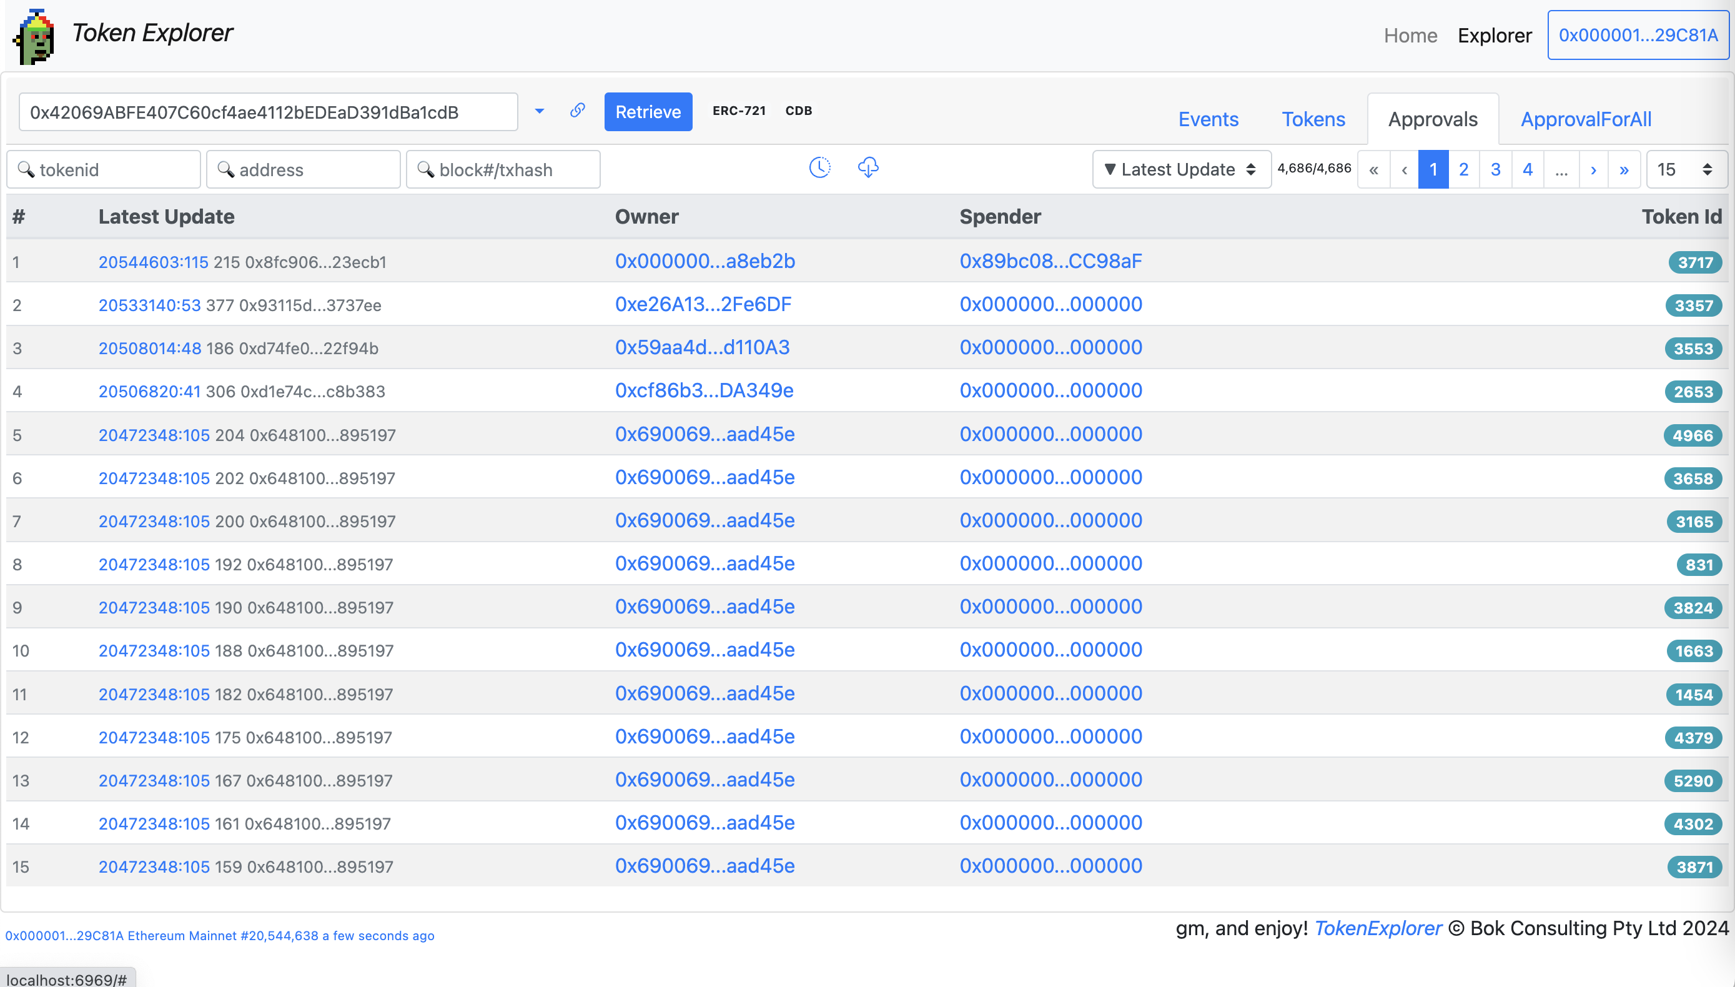Open the page size 15 selector

[x=1686, y=169]
